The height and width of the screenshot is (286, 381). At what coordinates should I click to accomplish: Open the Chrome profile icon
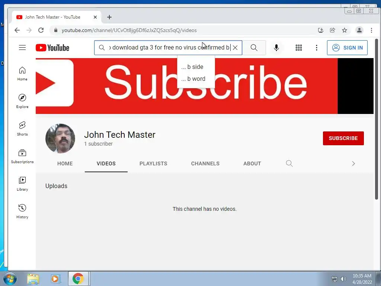click(359, 30)
